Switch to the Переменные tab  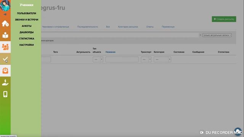[x=168, y=27]
